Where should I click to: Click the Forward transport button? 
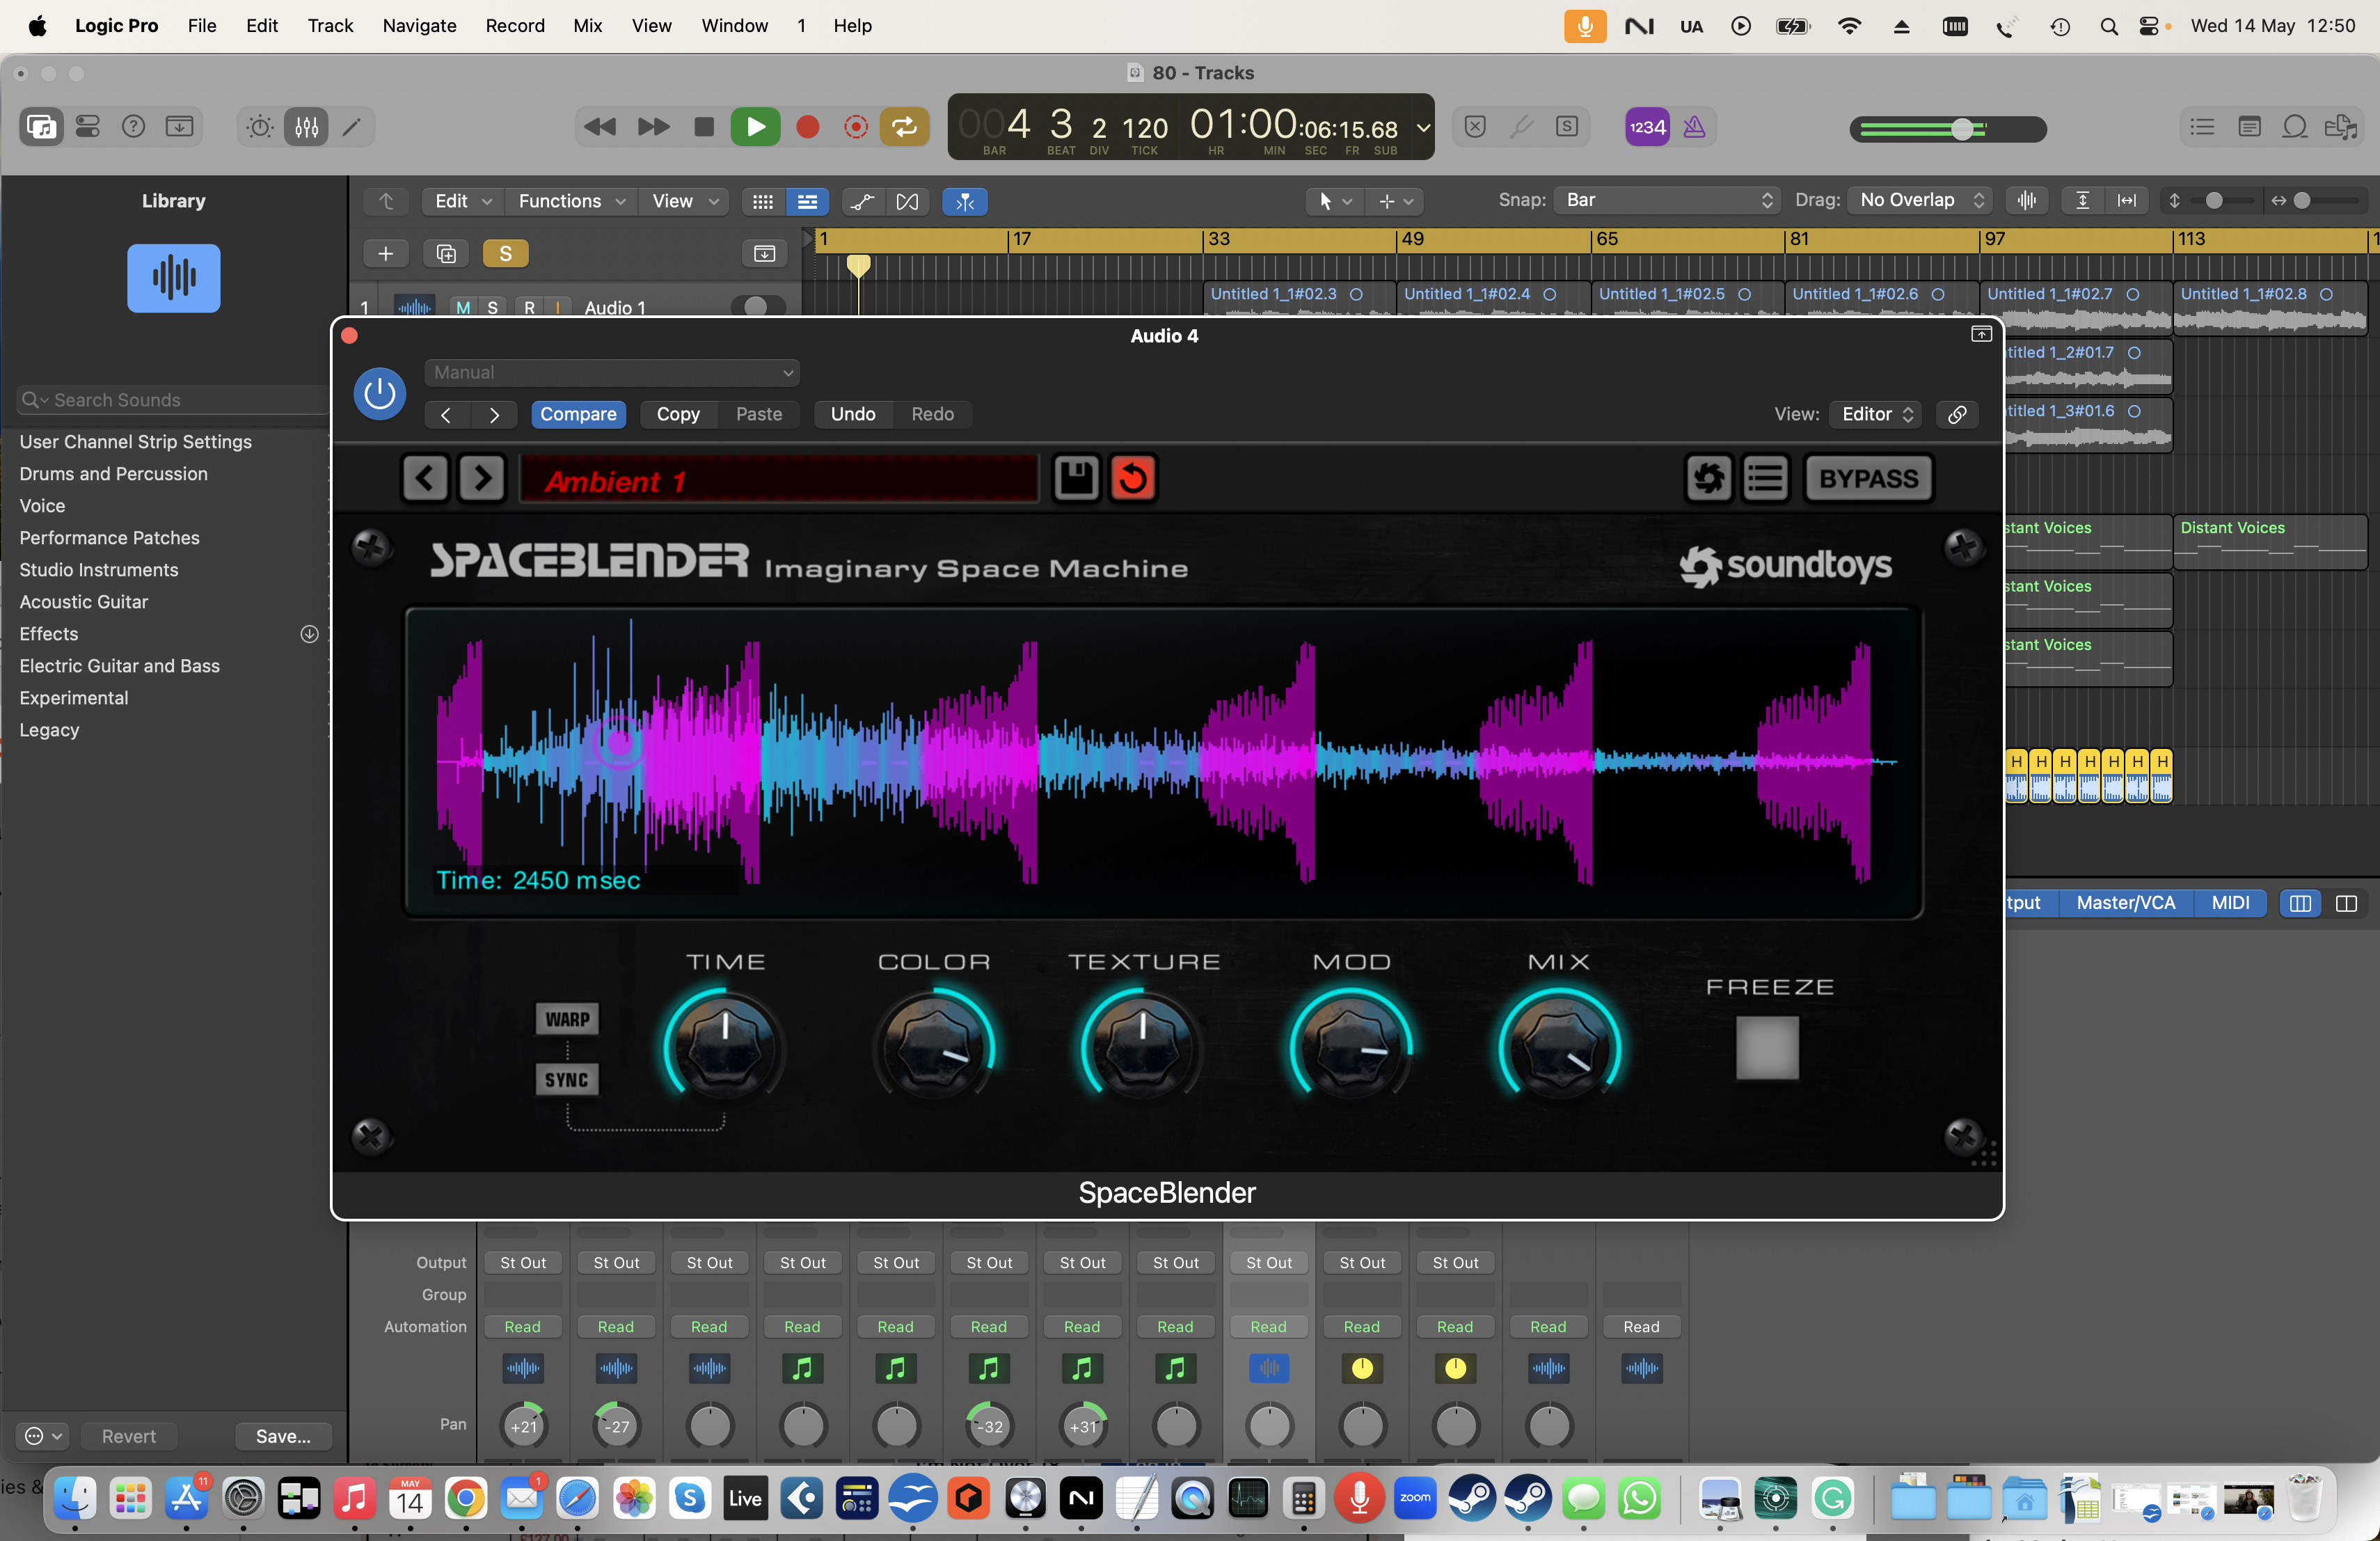coord(653,127)
